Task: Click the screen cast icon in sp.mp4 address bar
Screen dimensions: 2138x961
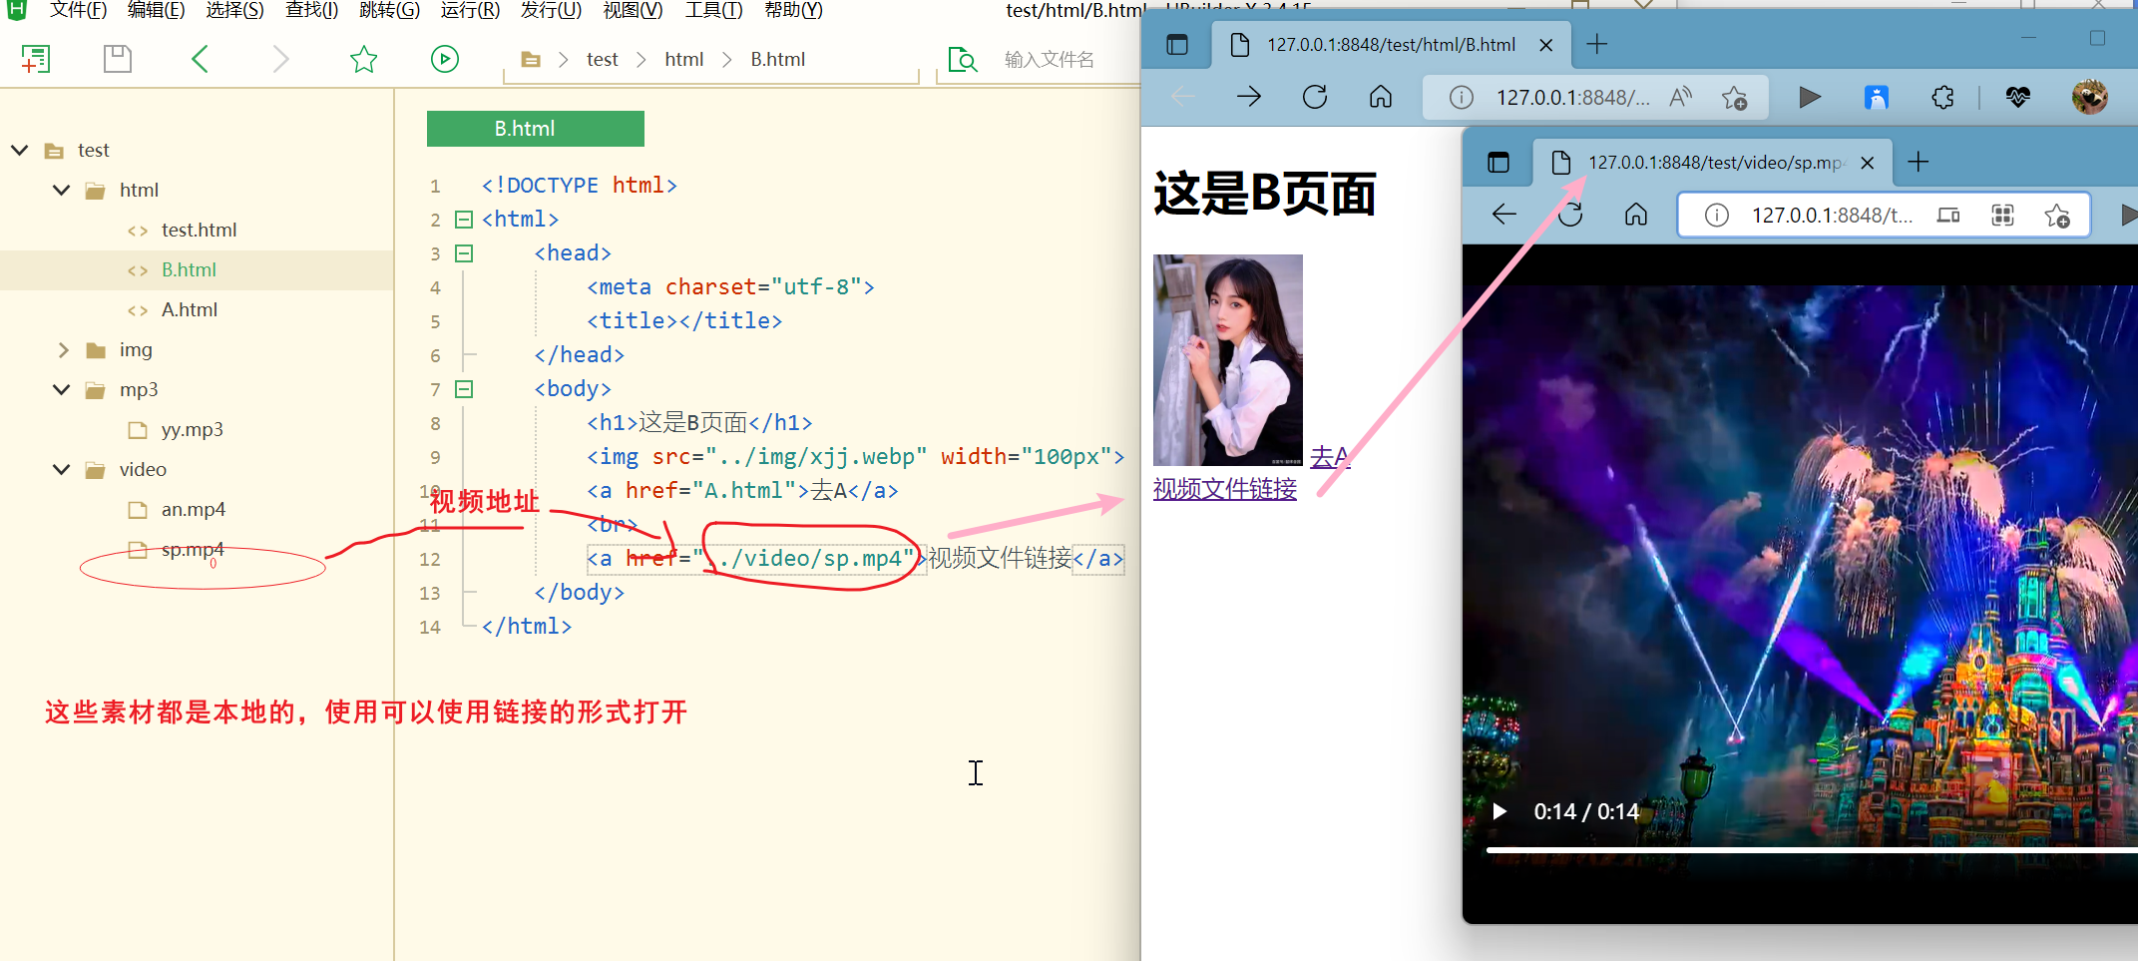Action: [1948, 215]
